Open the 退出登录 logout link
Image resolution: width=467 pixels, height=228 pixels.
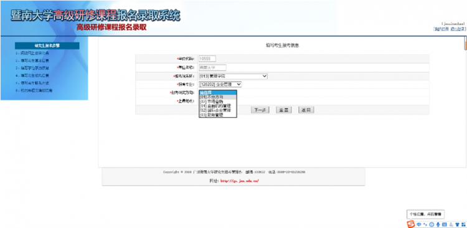[458, 29]
